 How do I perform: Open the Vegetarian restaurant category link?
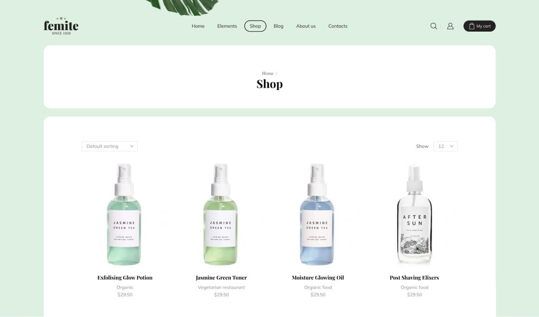click(x=221, y=287)
